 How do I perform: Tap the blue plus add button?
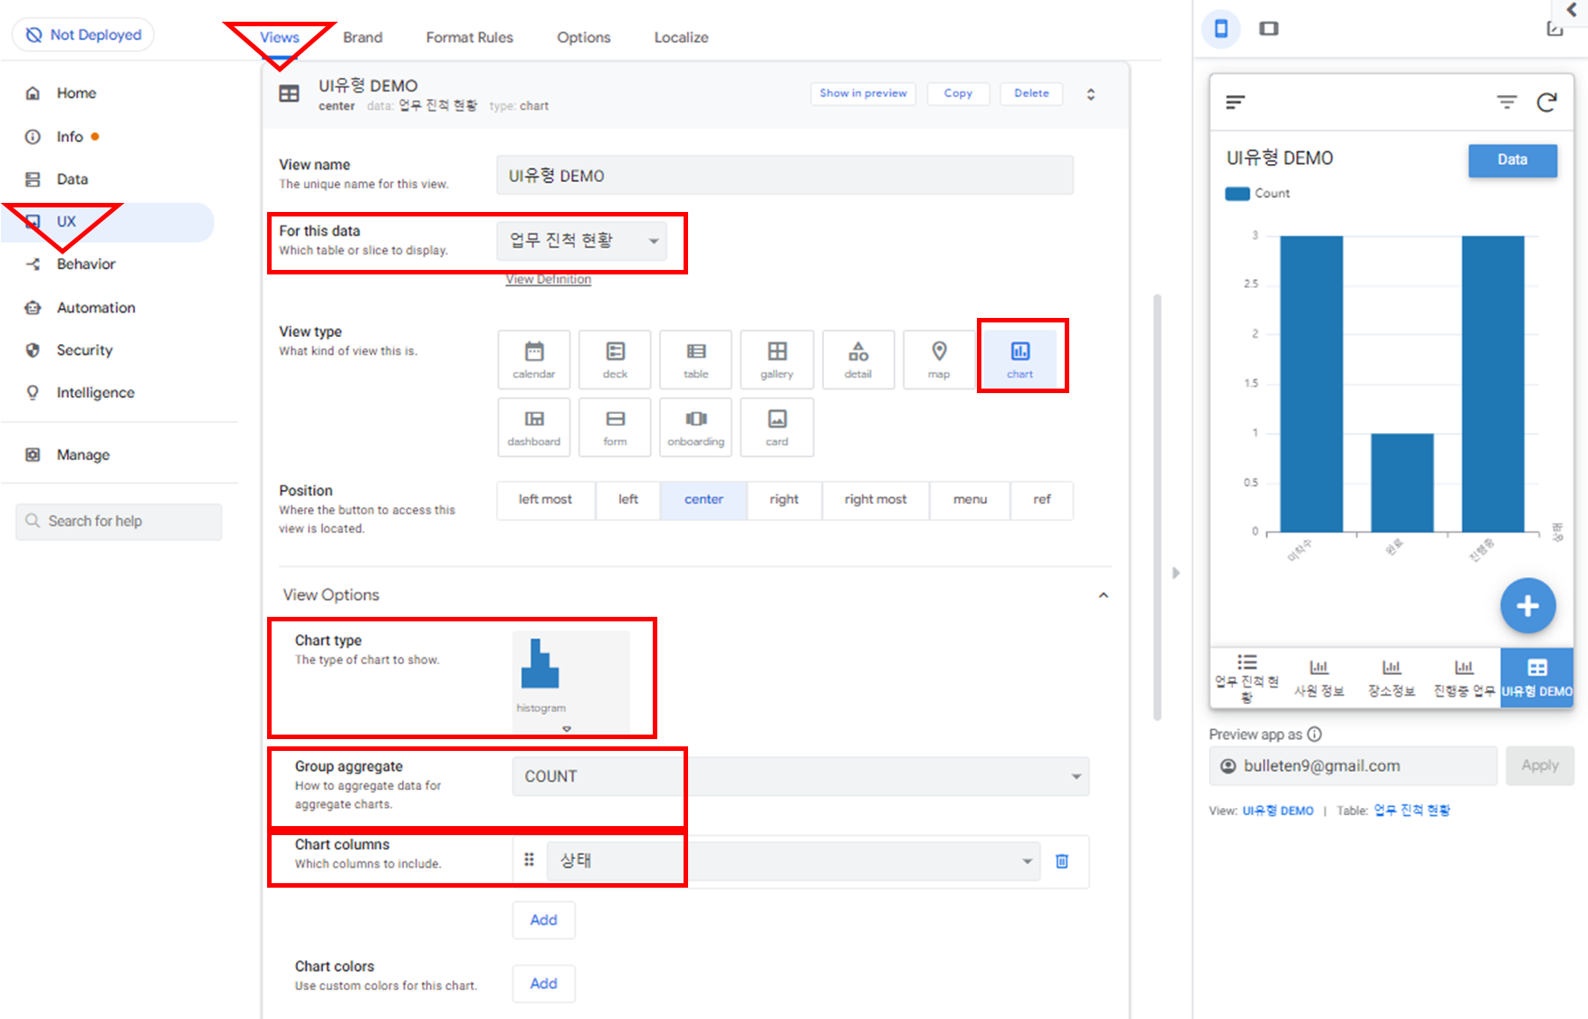(x=1527, y=606)
